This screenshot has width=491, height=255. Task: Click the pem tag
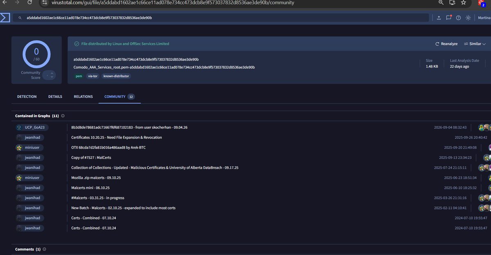79,76
